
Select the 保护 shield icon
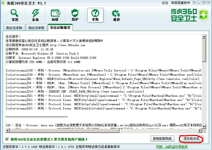(x=75, y=15)
